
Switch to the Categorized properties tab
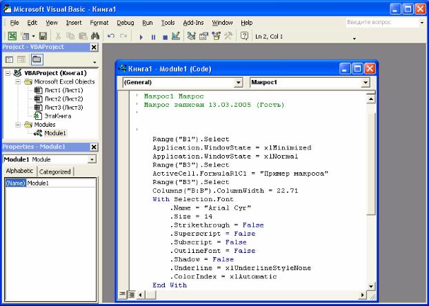click(55, 172)
